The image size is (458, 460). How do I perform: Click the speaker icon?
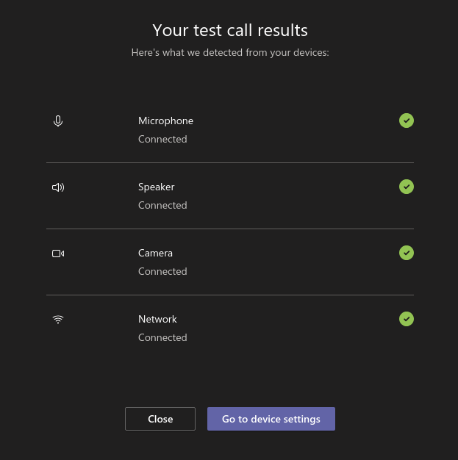click(58, 187)
